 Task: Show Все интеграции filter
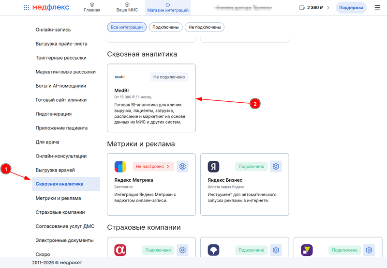(x=127, y=27)
